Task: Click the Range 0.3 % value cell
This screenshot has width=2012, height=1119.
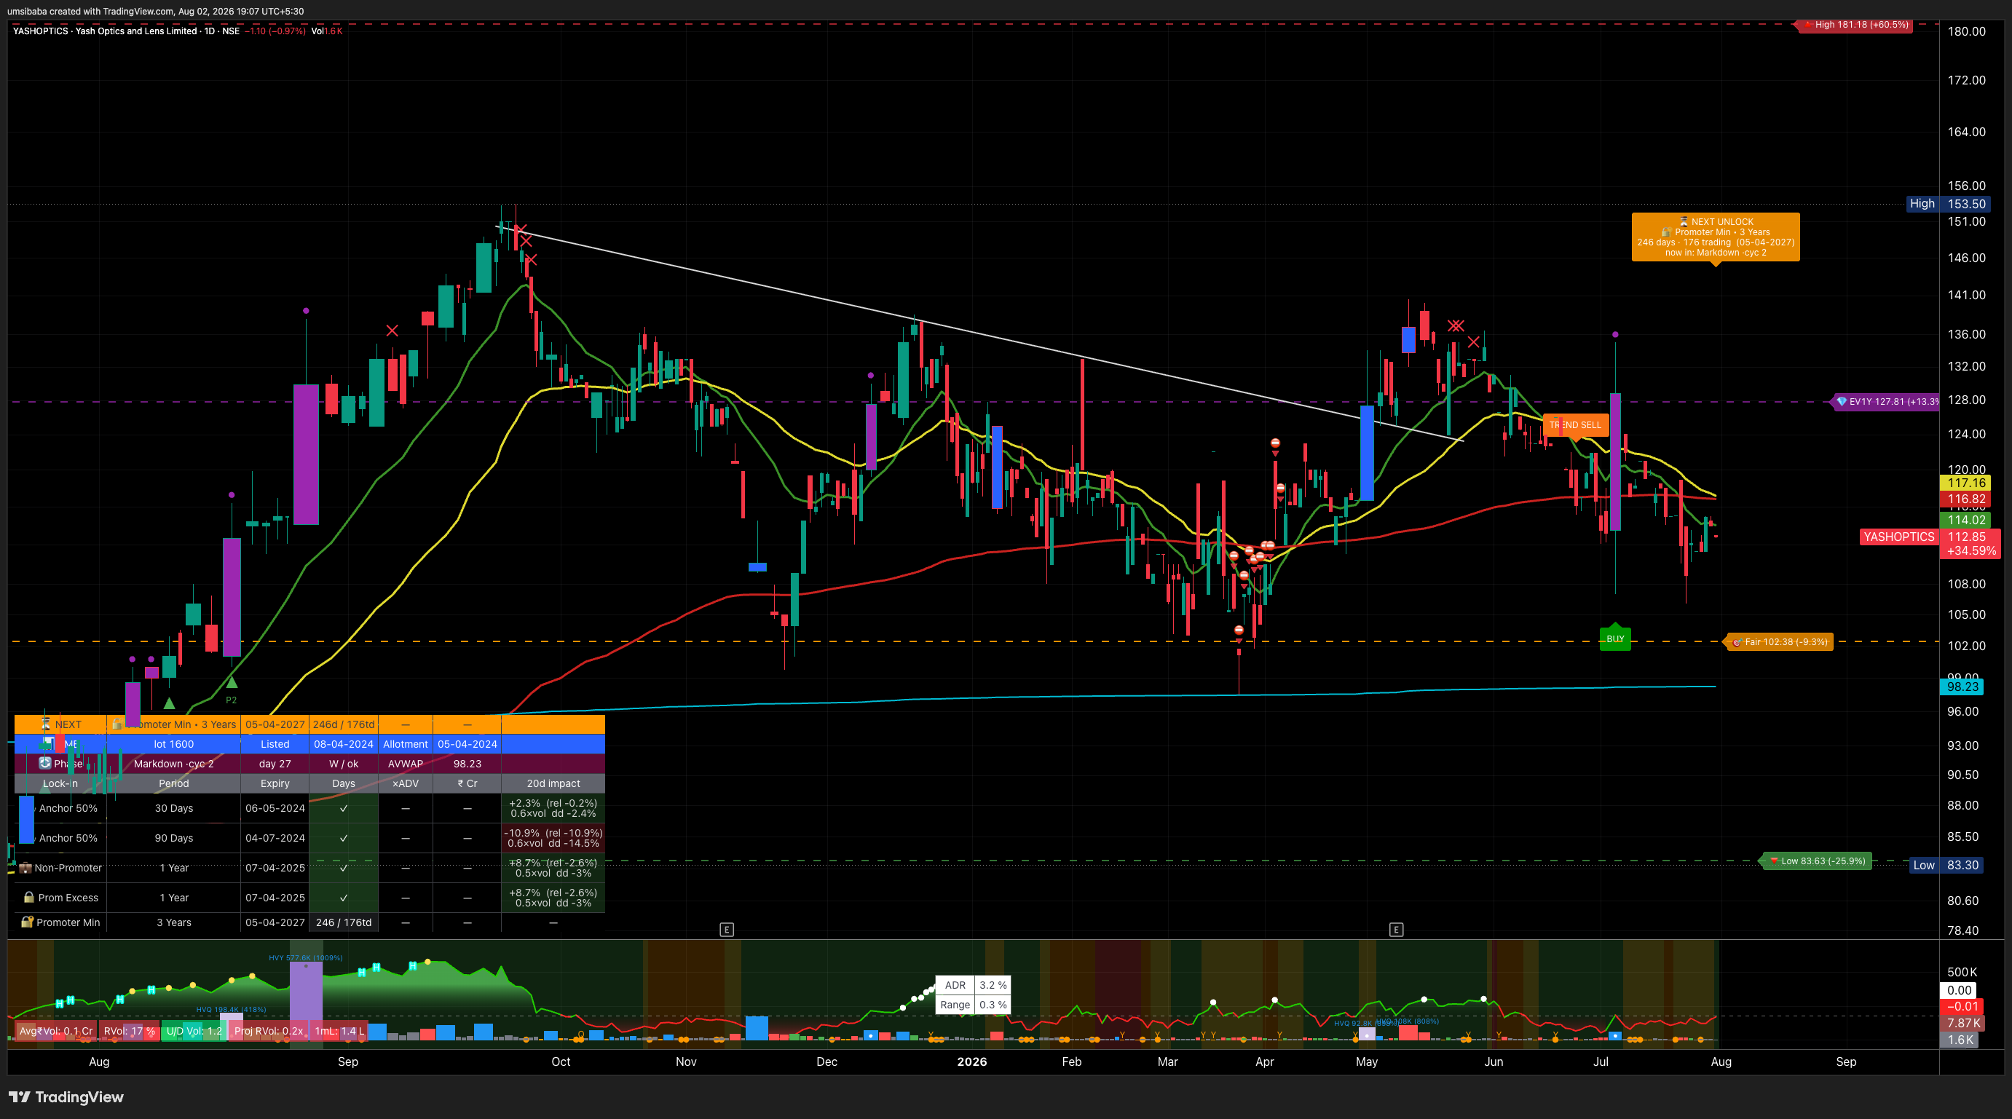Action: coord(993,1005)
